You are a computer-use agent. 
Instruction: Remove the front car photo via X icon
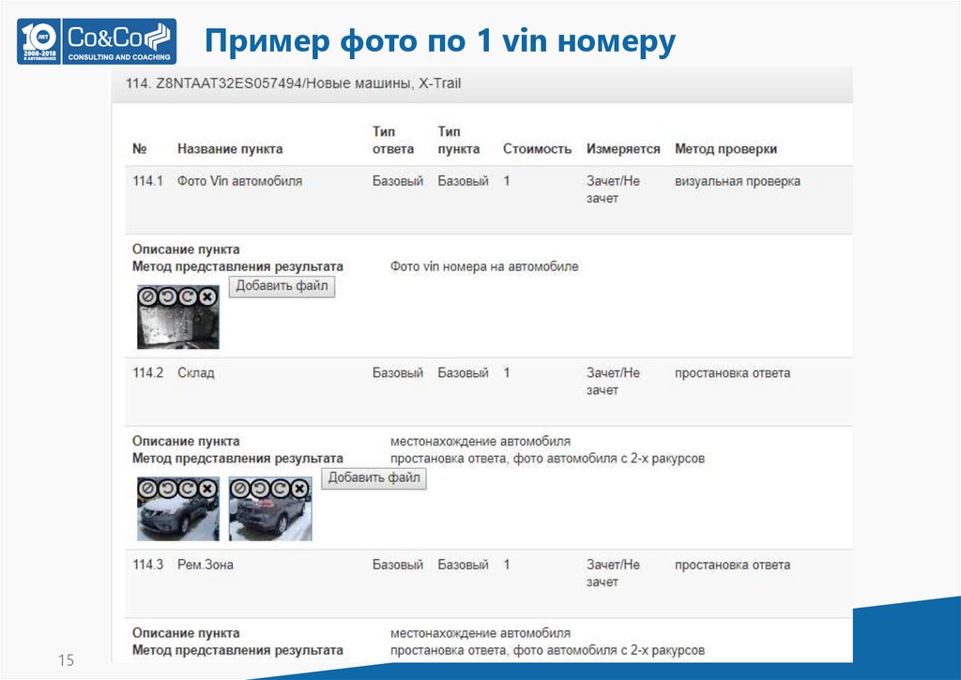click(207, 488)
